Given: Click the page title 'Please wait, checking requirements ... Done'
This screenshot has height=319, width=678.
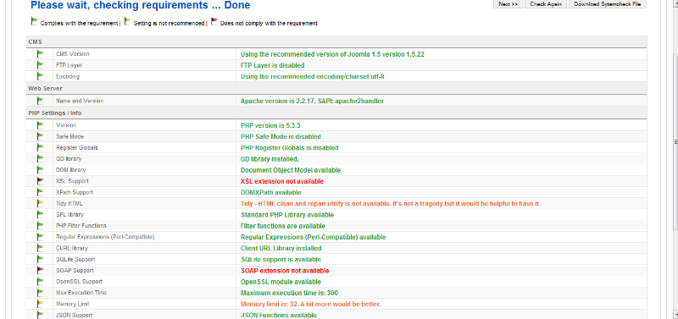Looking at the screenshot, I should pos(140,5).
